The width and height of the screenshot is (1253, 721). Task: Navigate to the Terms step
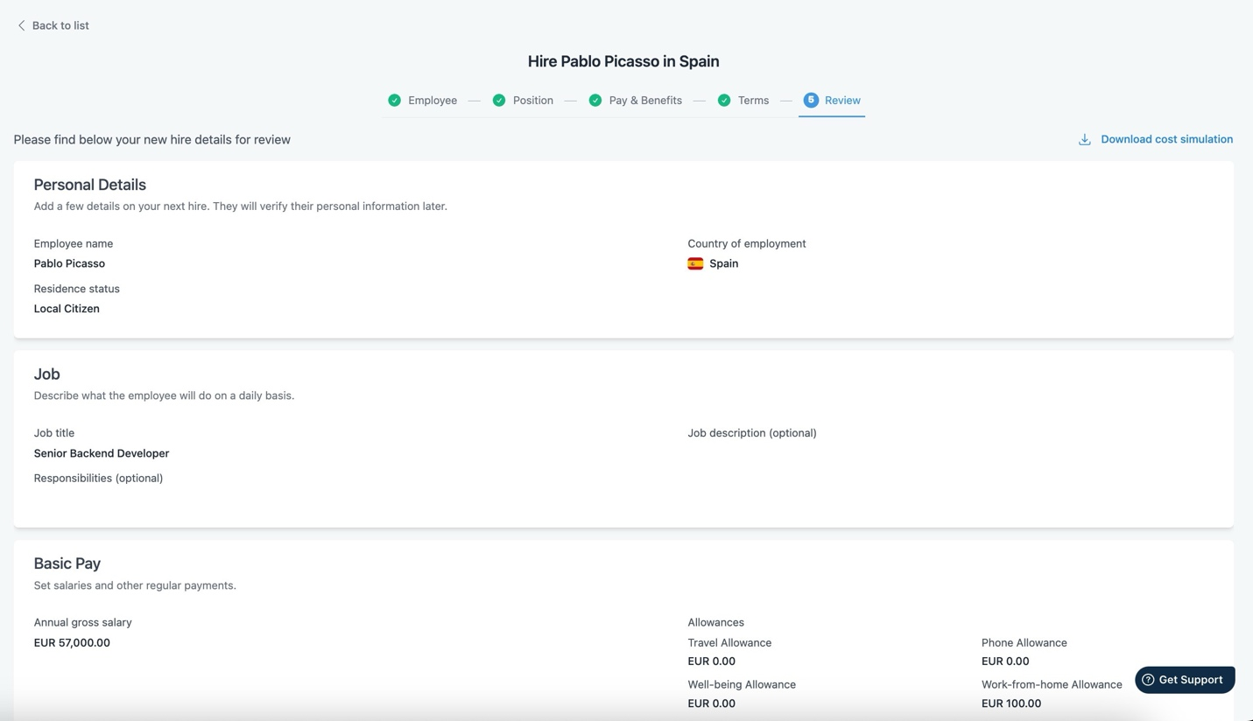click(x=753, y=101)
